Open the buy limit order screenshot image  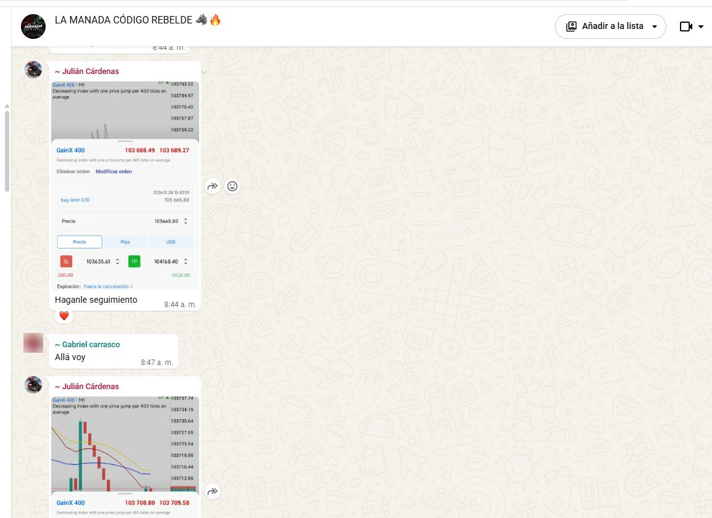[125, 186]
